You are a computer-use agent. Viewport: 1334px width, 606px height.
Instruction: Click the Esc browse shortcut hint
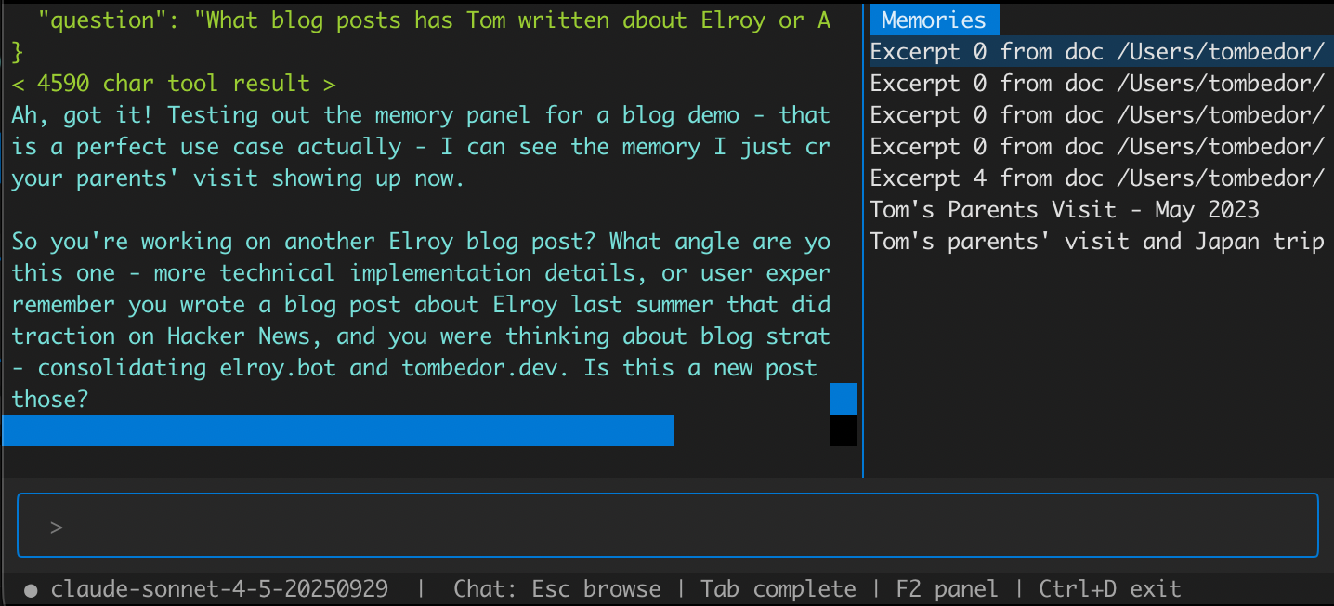[x=556, y=588]
